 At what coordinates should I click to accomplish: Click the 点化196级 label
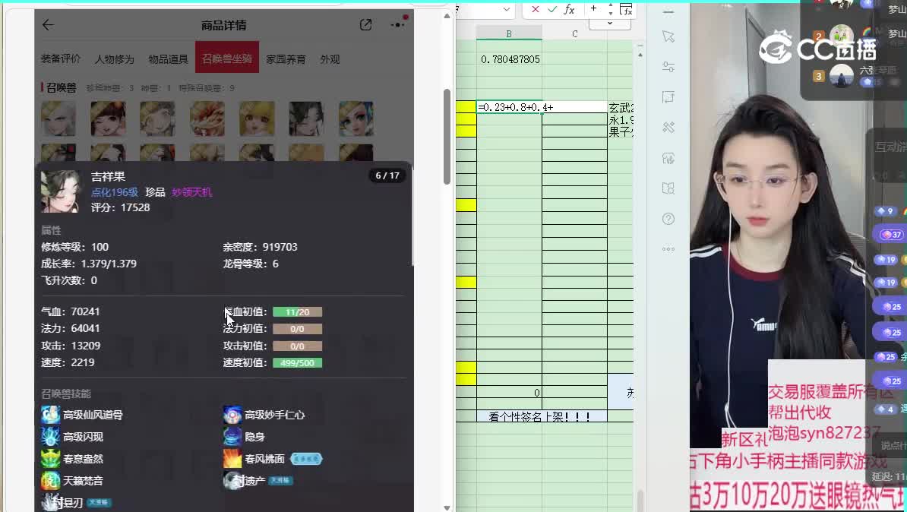[115, 192]
